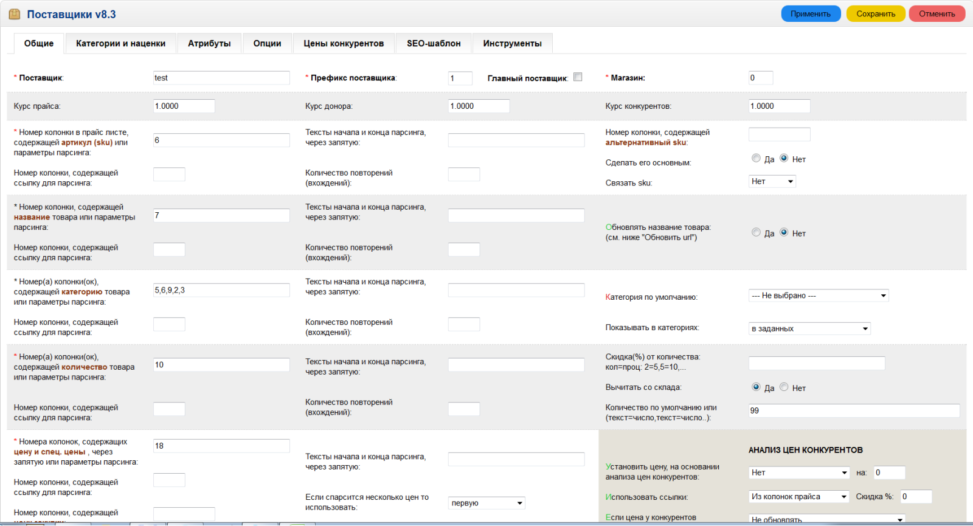Toggle the Главный поставщик checkbox
Image resolution: width=973 pixels, height=526 pixels.
point(578,77)
